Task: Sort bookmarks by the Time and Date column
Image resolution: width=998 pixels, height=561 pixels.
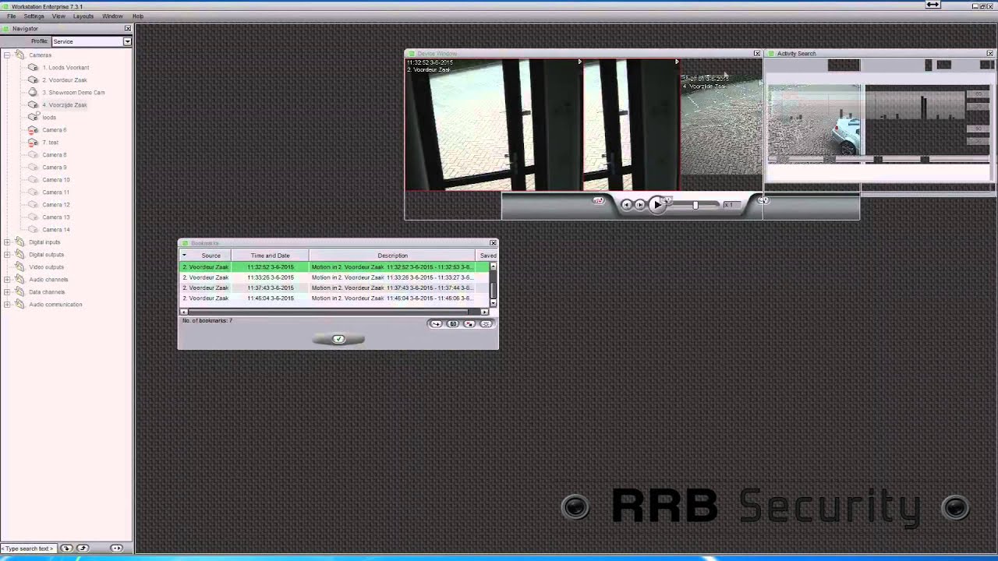Action: point(271,256)
